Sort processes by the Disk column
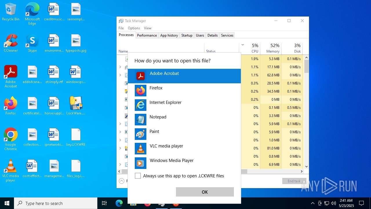The height and width of the screenshot is (209, 371). [292, 48]
